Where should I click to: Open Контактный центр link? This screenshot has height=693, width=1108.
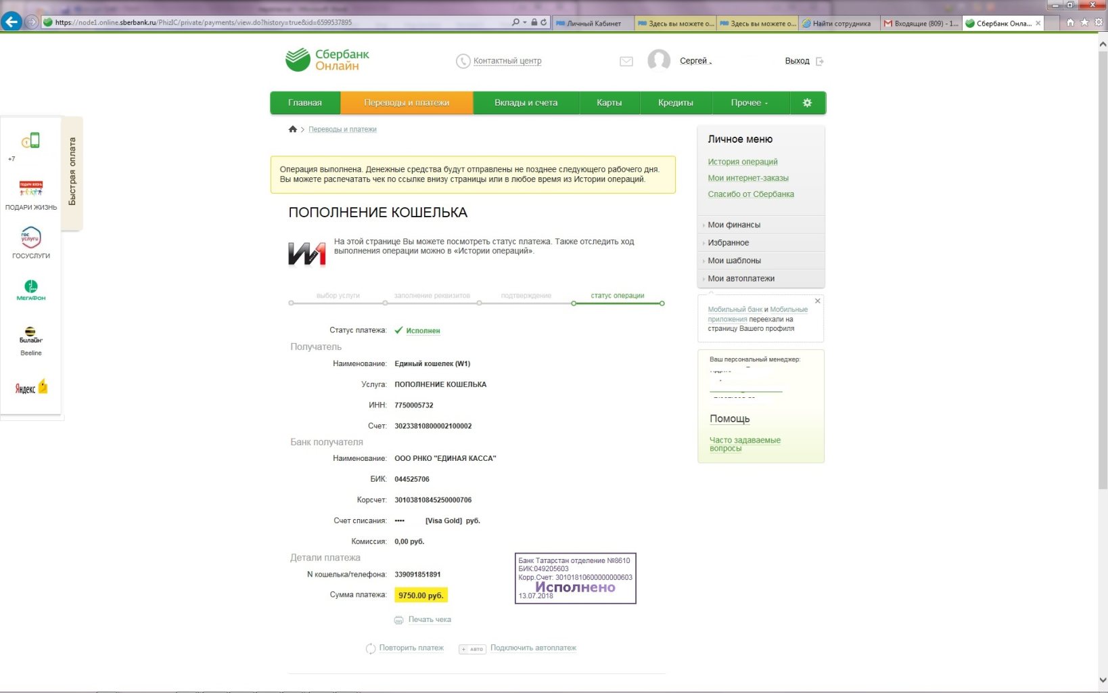point(507,61)
